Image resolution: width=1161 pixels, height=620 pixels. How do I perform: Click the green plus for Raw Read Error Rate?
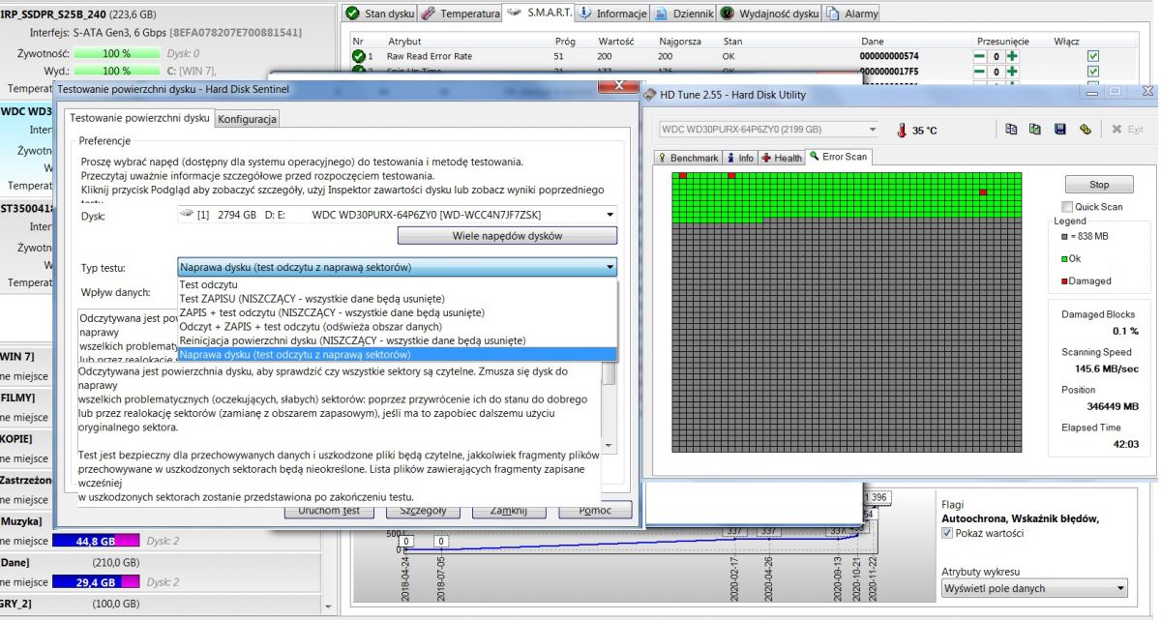tap(1012, 57)
